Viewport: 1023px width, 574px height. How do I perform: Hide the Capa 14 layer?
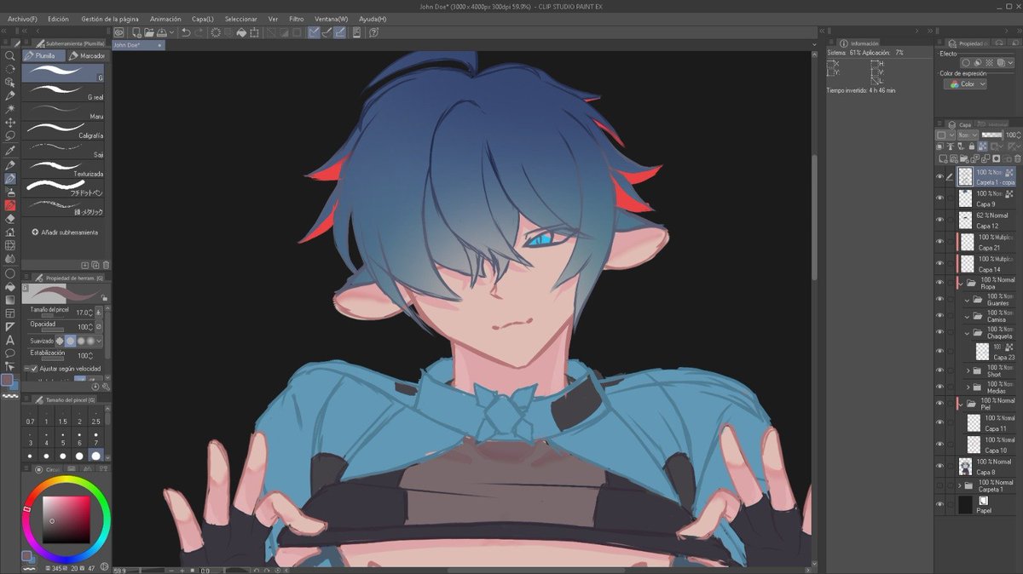940,264
